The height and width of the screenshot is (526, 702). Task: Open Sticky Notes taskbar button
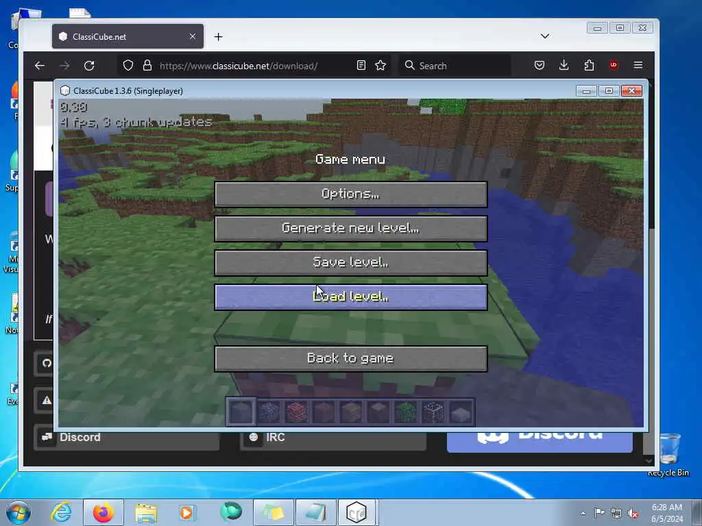pos(274,512)
